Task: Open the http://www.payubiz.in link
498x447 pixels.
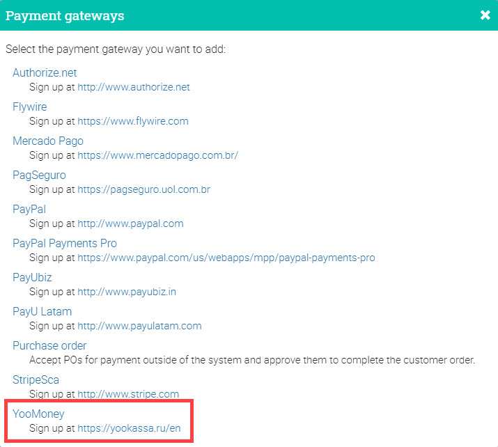Action: pyautogui.click(x=127, y=292)
